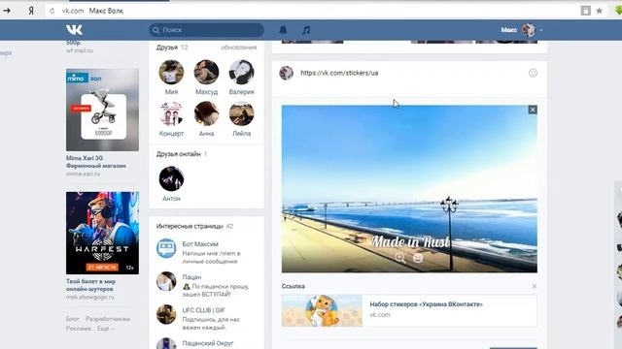Viewport: 622px width, 349px height.
Task: Open the Бот Максим page
Action: pyautogui.click(x=200, y=244)
